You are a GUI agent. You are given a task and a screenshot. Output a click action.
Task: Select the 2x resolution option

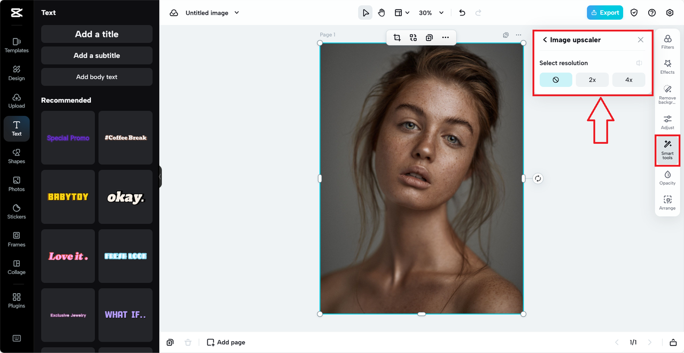point(592,80)
